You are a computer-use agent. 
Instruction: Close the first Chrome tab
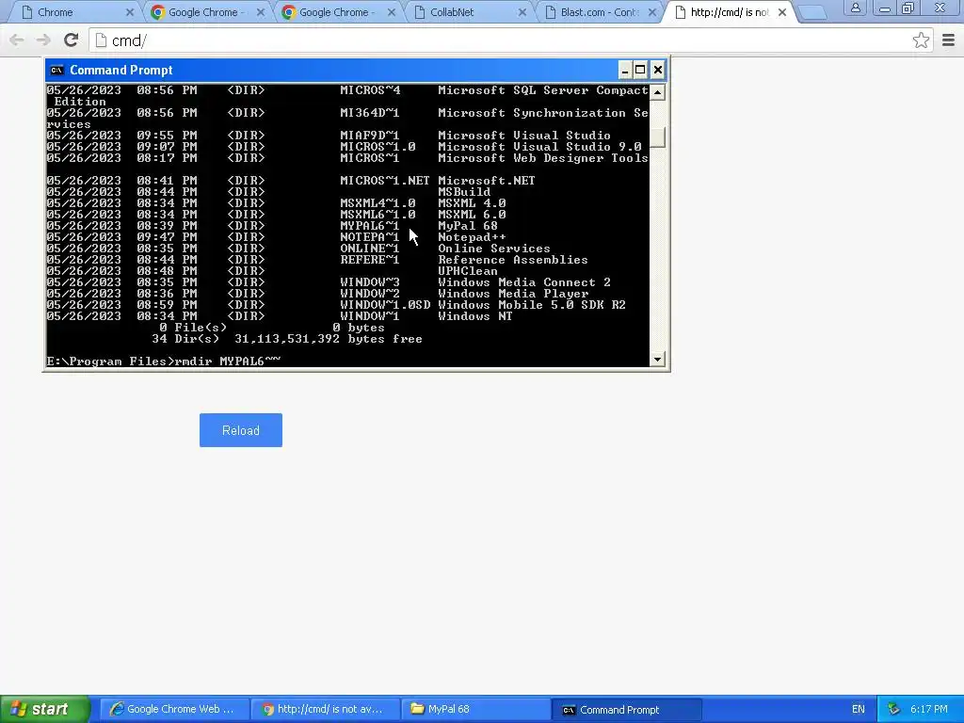point(130,12)
